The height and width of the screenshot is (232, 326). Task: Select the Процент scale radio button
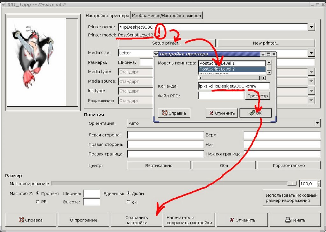[x=38, y=193]
